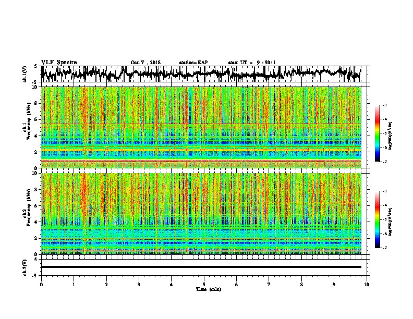Image resolution: width=413 pixels, height=319 pixels.
Task: Click the time axis tick label 3
Action: click(x=139, y=285)
